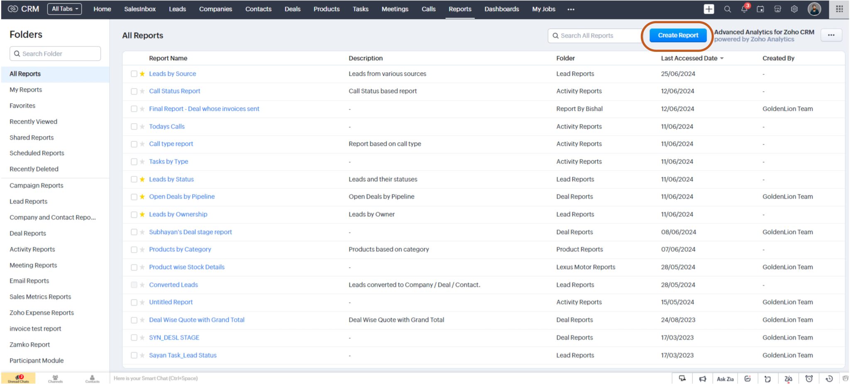Click the Create Report button
The image size is (850, 384).
click(x=677, y=35)
